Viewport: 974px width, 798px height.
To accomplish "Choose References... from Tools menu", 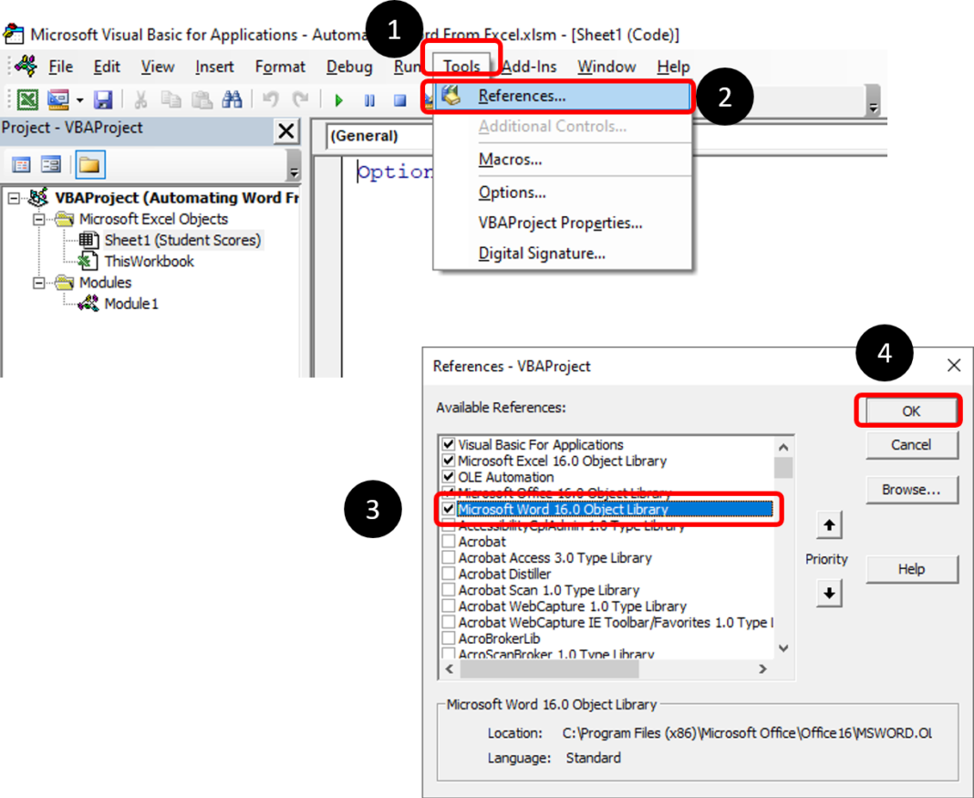I will tap(563, 97).
